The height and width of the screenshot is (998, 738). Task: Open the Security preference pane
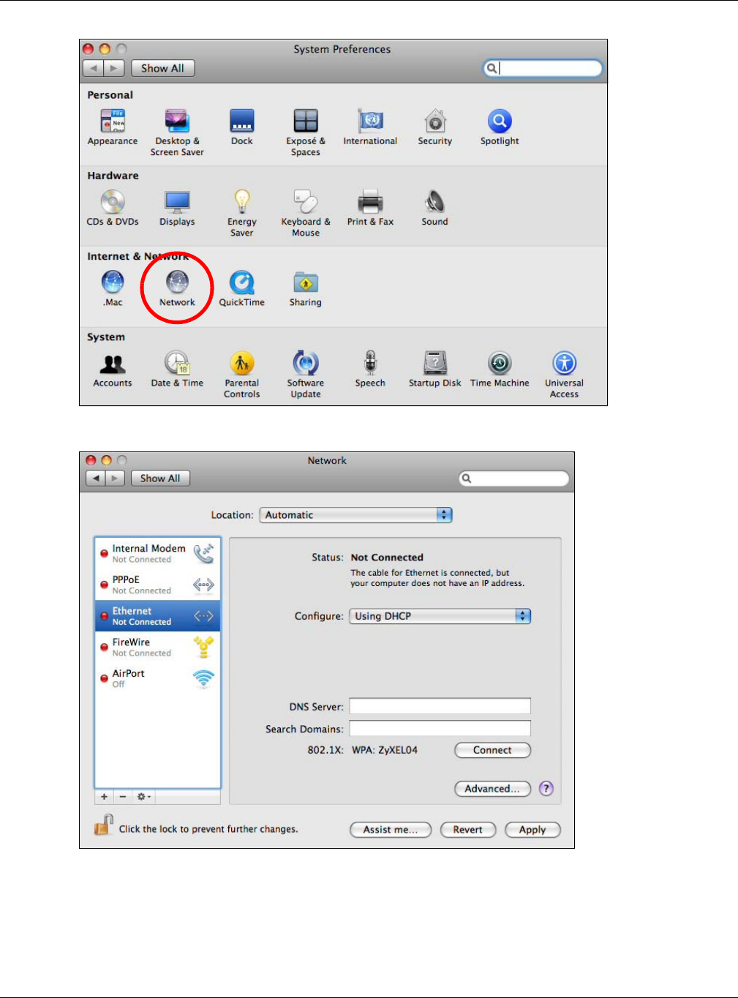tap(435, 127)
